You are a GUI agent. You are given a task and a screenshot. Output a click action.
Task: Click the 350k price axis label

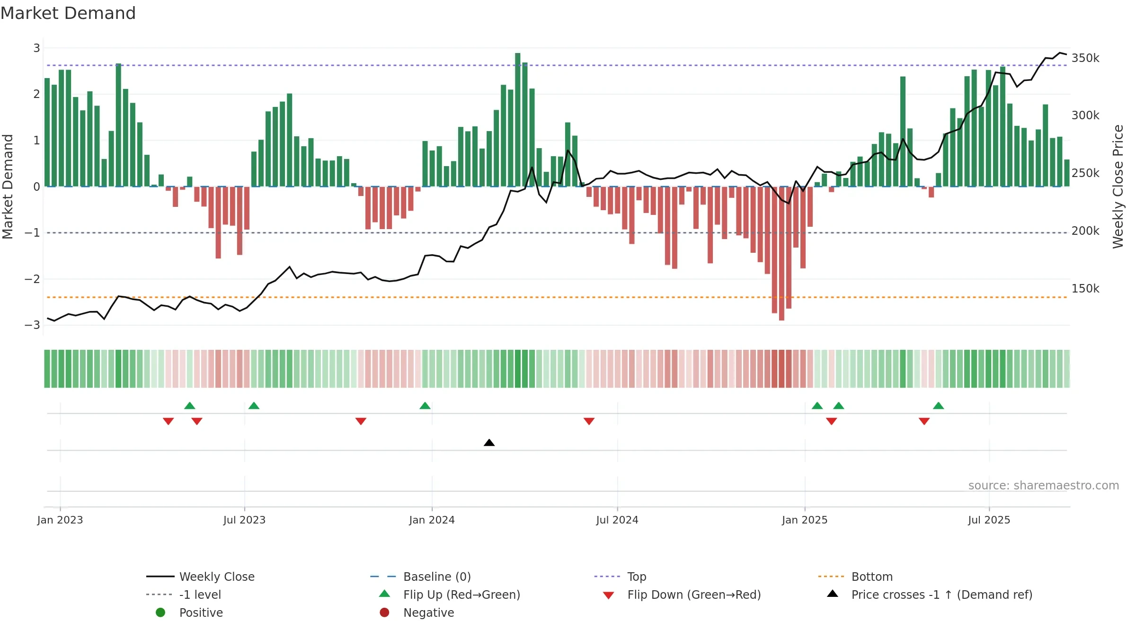1086,58
